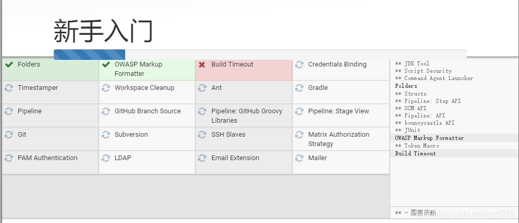519x223 pixels.
Task: Click the green checkmark beside Folders
Action: 9,64
